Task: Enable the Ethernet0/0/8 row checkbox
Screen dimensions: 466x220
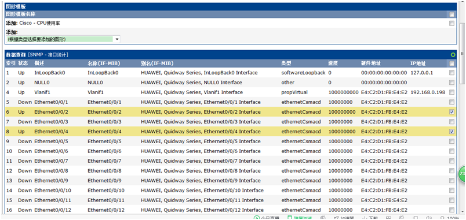Action: point(452,170)
